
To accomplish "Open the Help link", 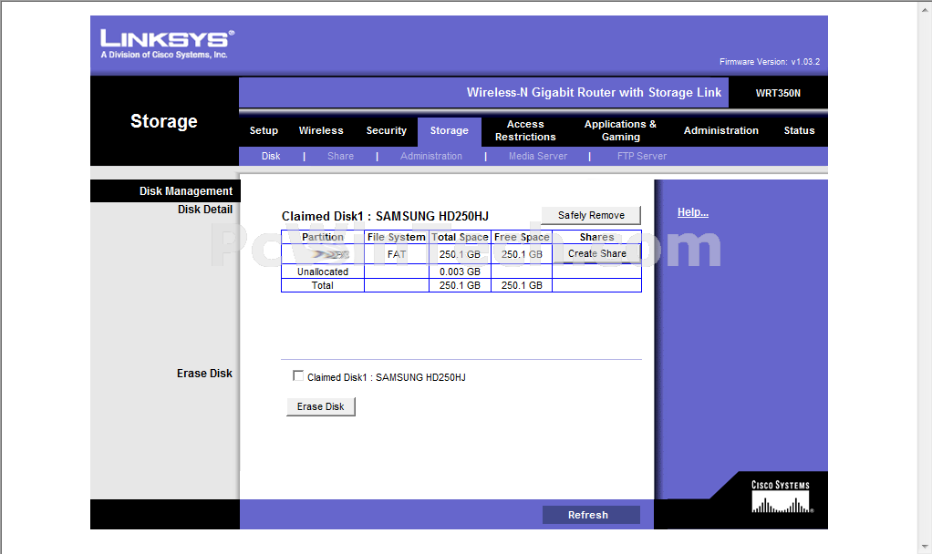I will click(692, 212).
